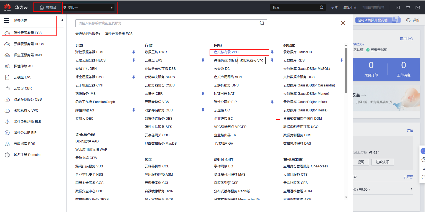Select 域名注册 Domains in the left sidebar
425x212 pixels.
point(27,155)
